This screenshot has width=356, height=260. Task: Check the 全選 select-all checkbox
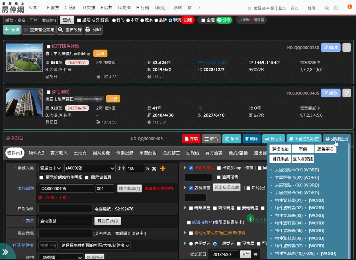203,20
